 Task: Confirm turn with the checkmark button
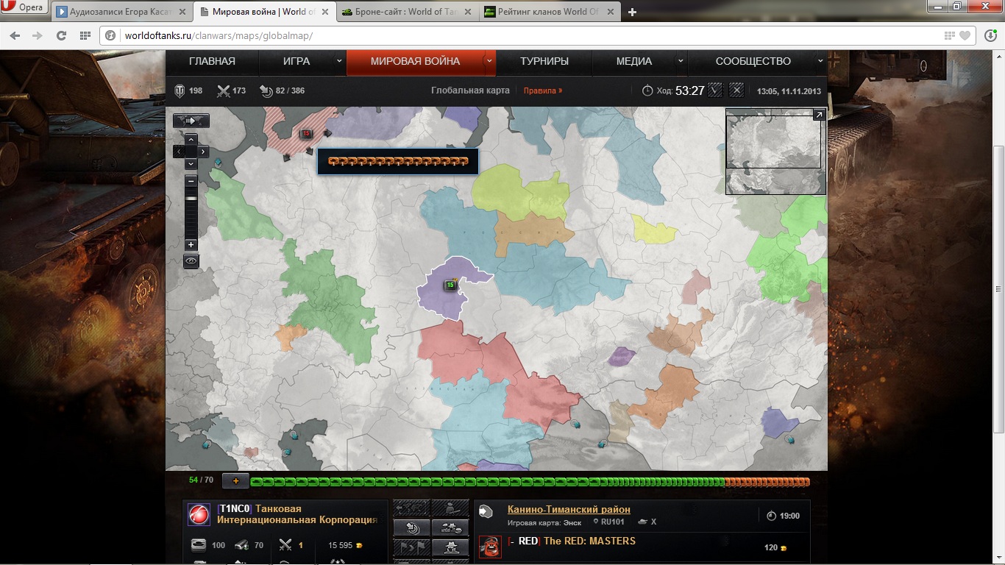point(715,90)
